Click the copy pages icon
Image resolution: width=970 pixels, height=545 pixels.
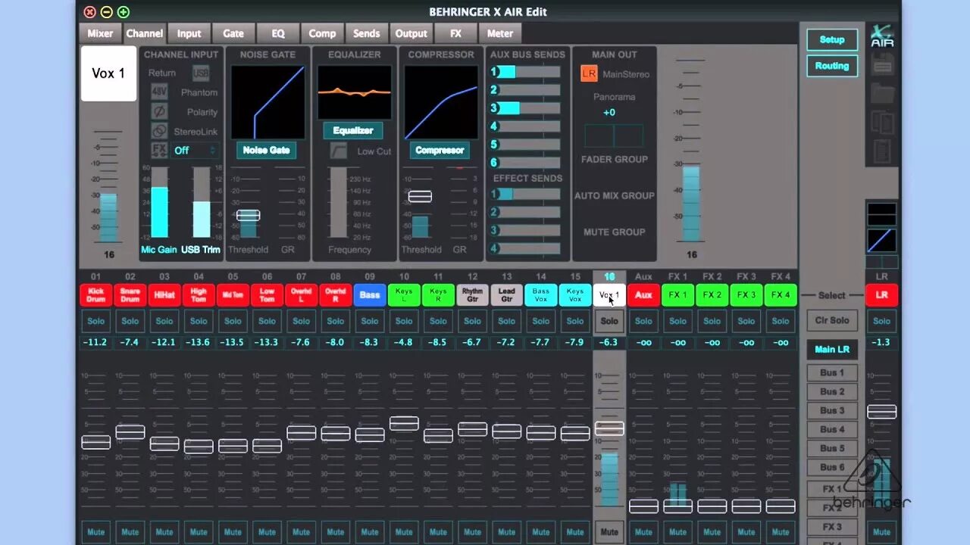pos(882,122)
